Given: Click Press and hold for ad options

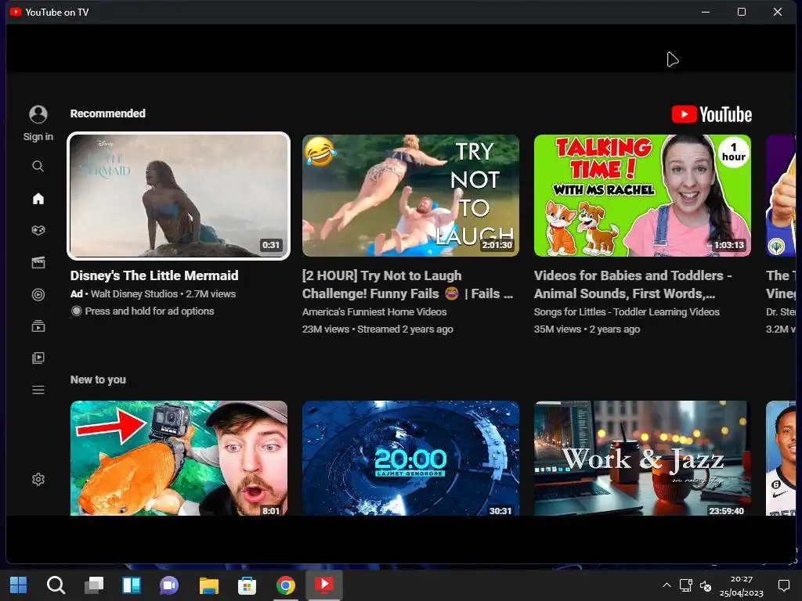Looking at the screenshot, I should point(143,311).
